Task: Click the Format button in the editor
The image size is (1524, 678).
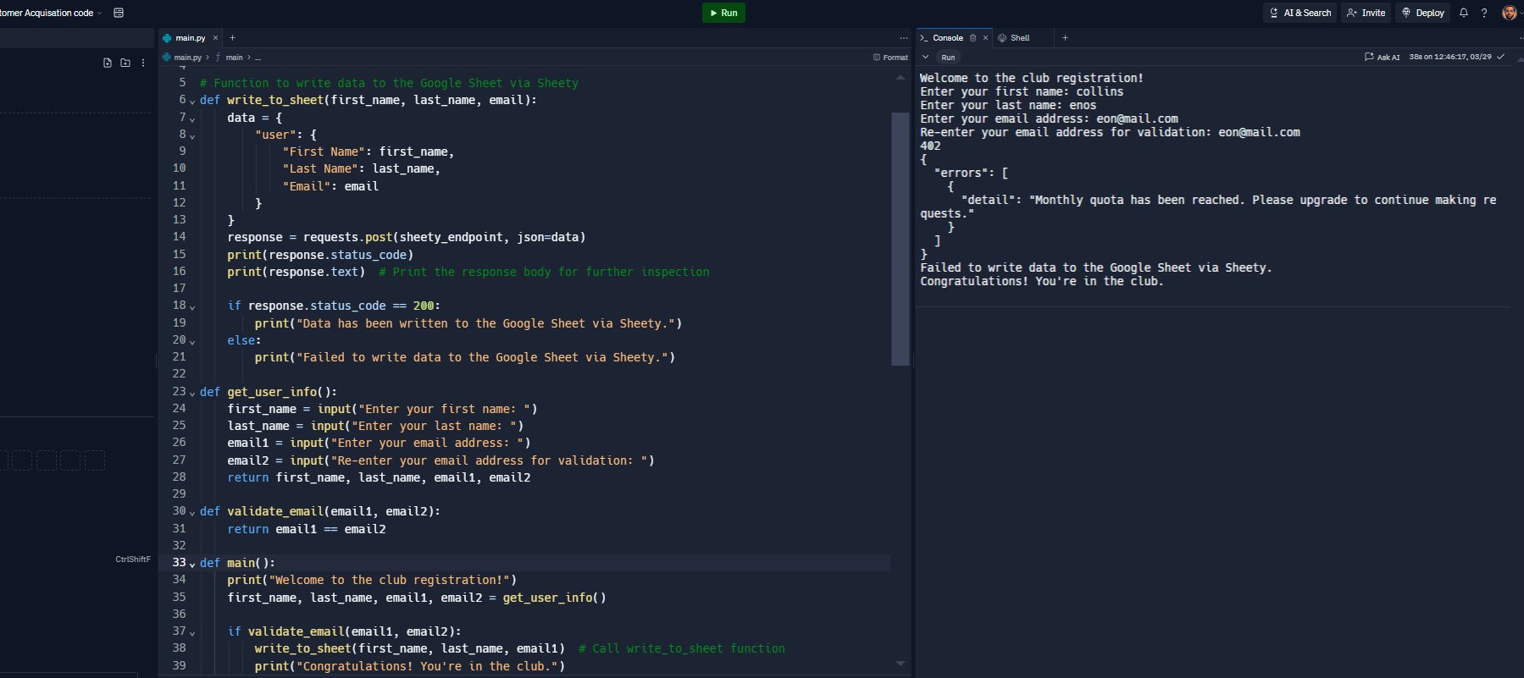Action: click(x=890, y=58)
